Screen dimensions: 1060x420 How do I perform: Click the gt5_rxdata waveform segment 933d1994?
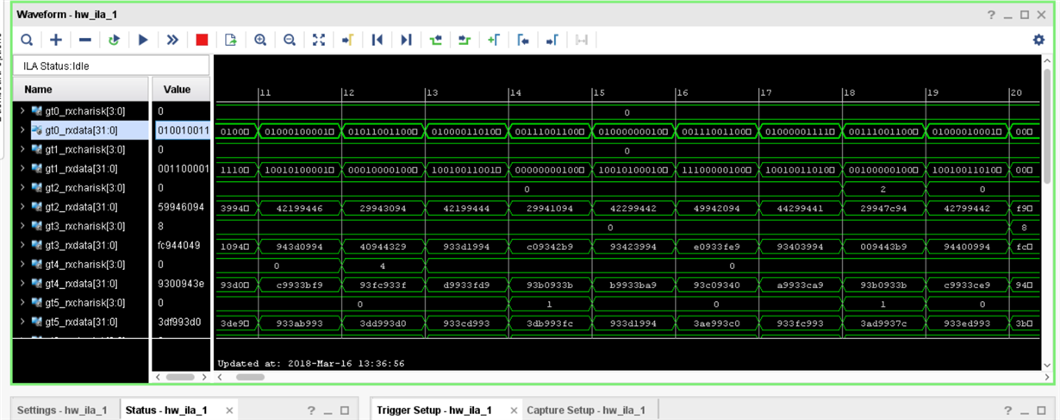coord(634,323)
